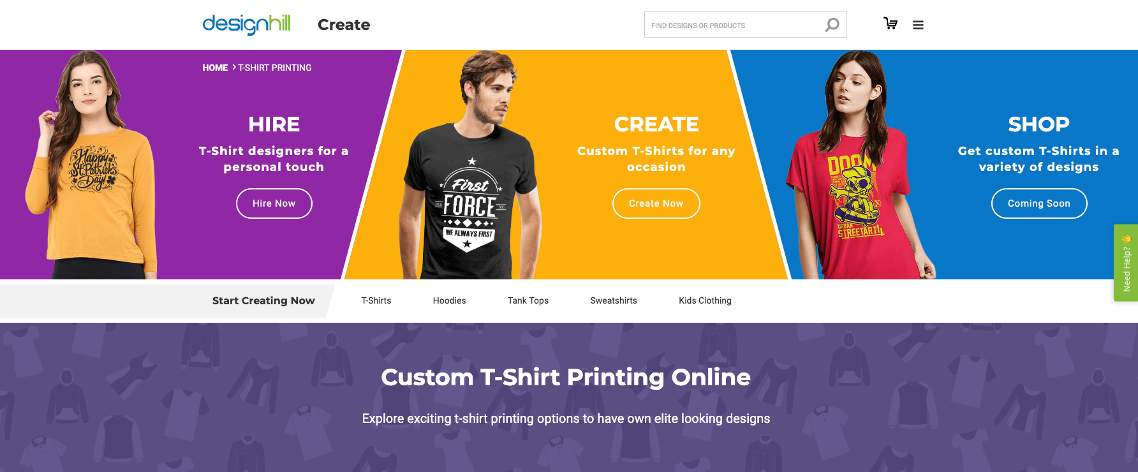Click the breadcrumb arrow after HOME
1138x472 pixels.
pyautogui.click(x=234, y=67)
